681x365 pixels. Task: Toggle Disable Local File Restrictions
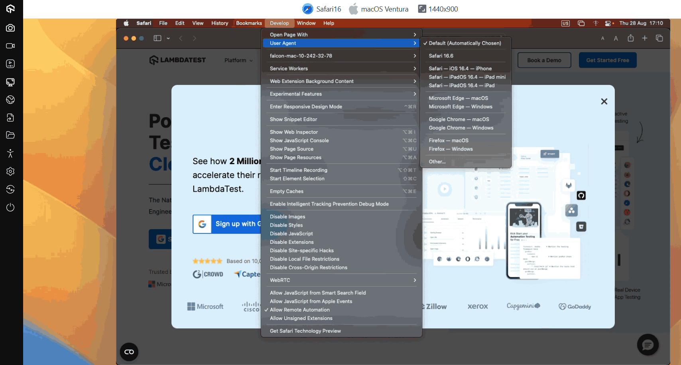(x=341, y=259)
